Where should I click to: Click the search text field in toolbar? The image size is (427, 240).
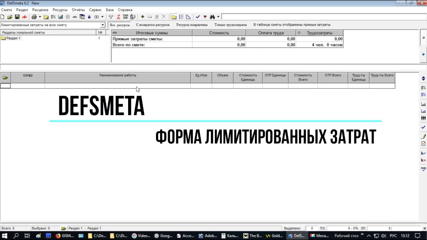pyautogui.click(x=324, y=17)
